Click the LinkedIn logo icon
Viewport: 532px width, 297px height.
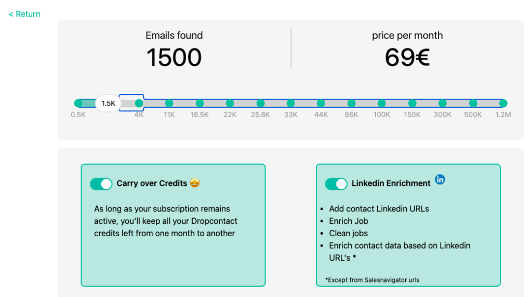(x=440, y=180)
